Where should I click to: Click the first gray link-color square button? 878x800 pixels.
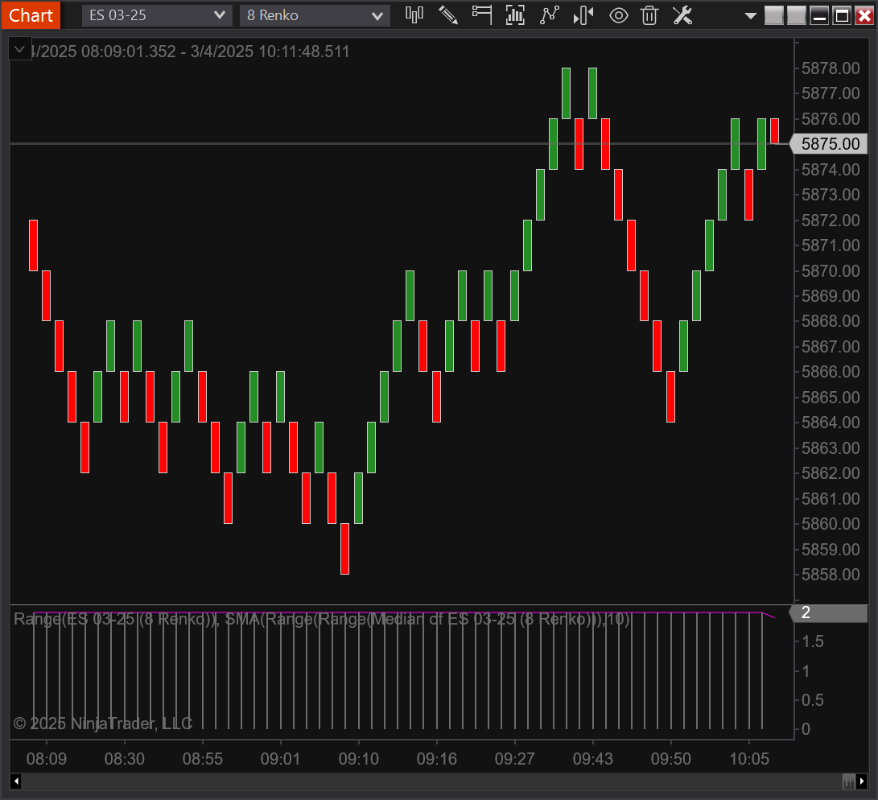click(774, 15)
